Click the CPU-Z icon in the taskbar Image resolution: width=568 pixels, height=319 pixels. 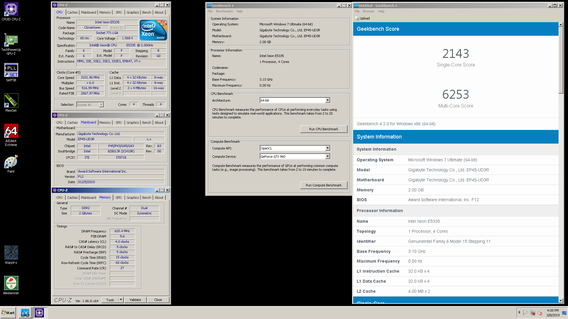pos(39,313)
